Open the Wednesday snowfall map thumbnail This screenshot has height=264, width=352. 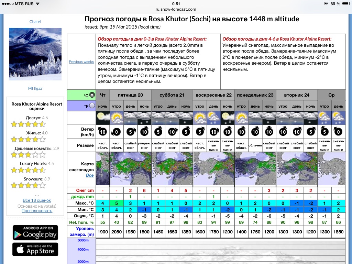click(x=332, y=169)
